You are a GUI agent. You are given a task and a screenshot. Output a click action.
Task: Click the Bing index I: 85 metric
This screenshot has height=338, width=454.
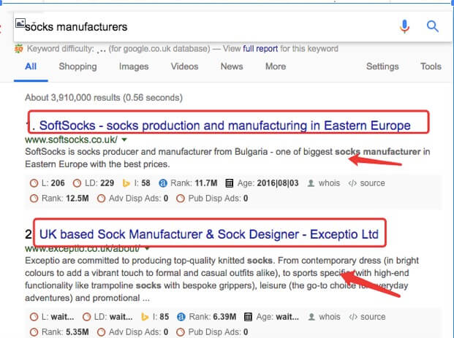click(x=154, y=317)
